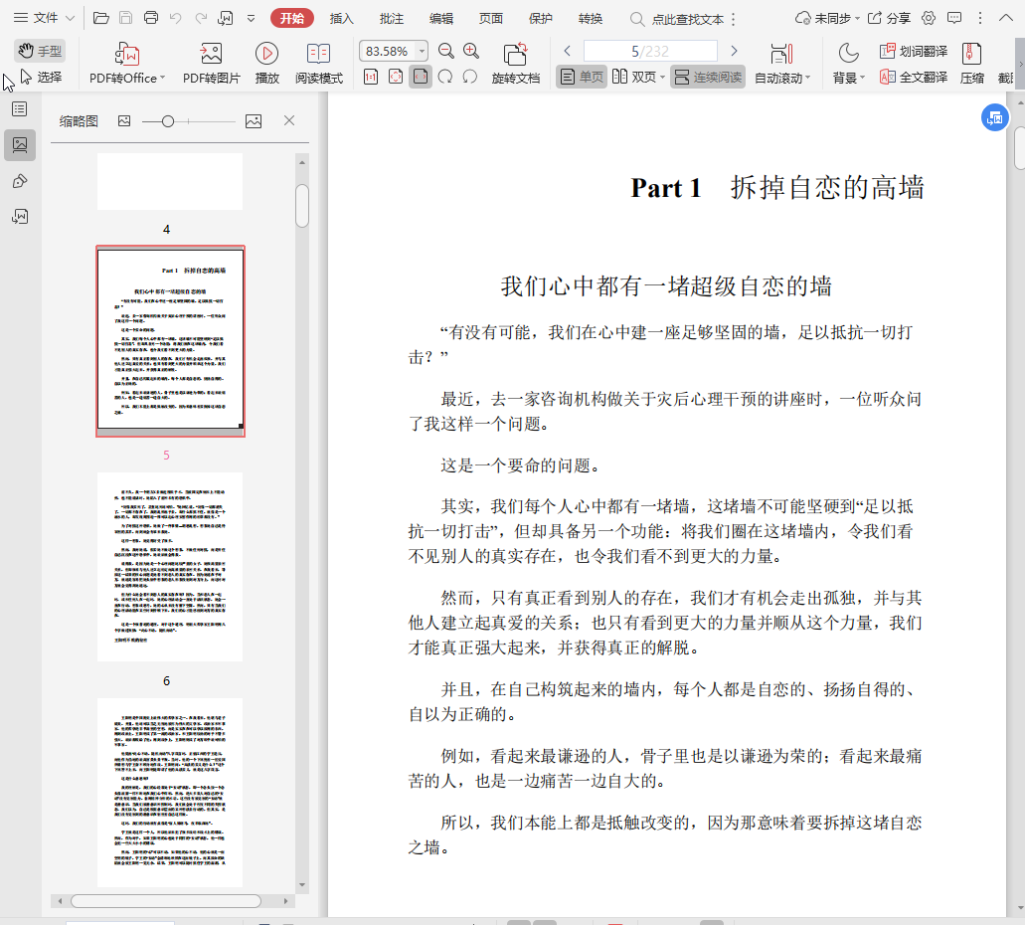Viewport: 1025px width, 925px height.
Task: Open the 背景 background dropdown
Action: coord(848,63)
